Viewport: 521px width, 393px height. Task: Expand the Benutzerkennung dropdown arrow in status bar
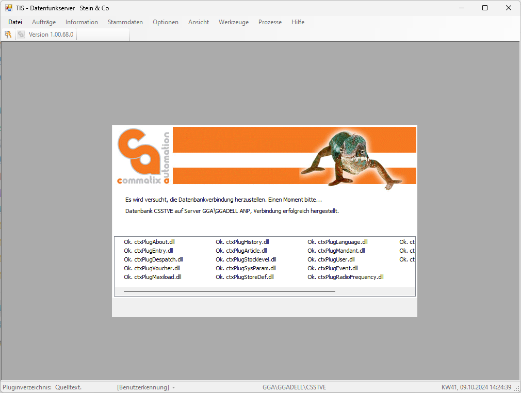click(x=173, y=388)
